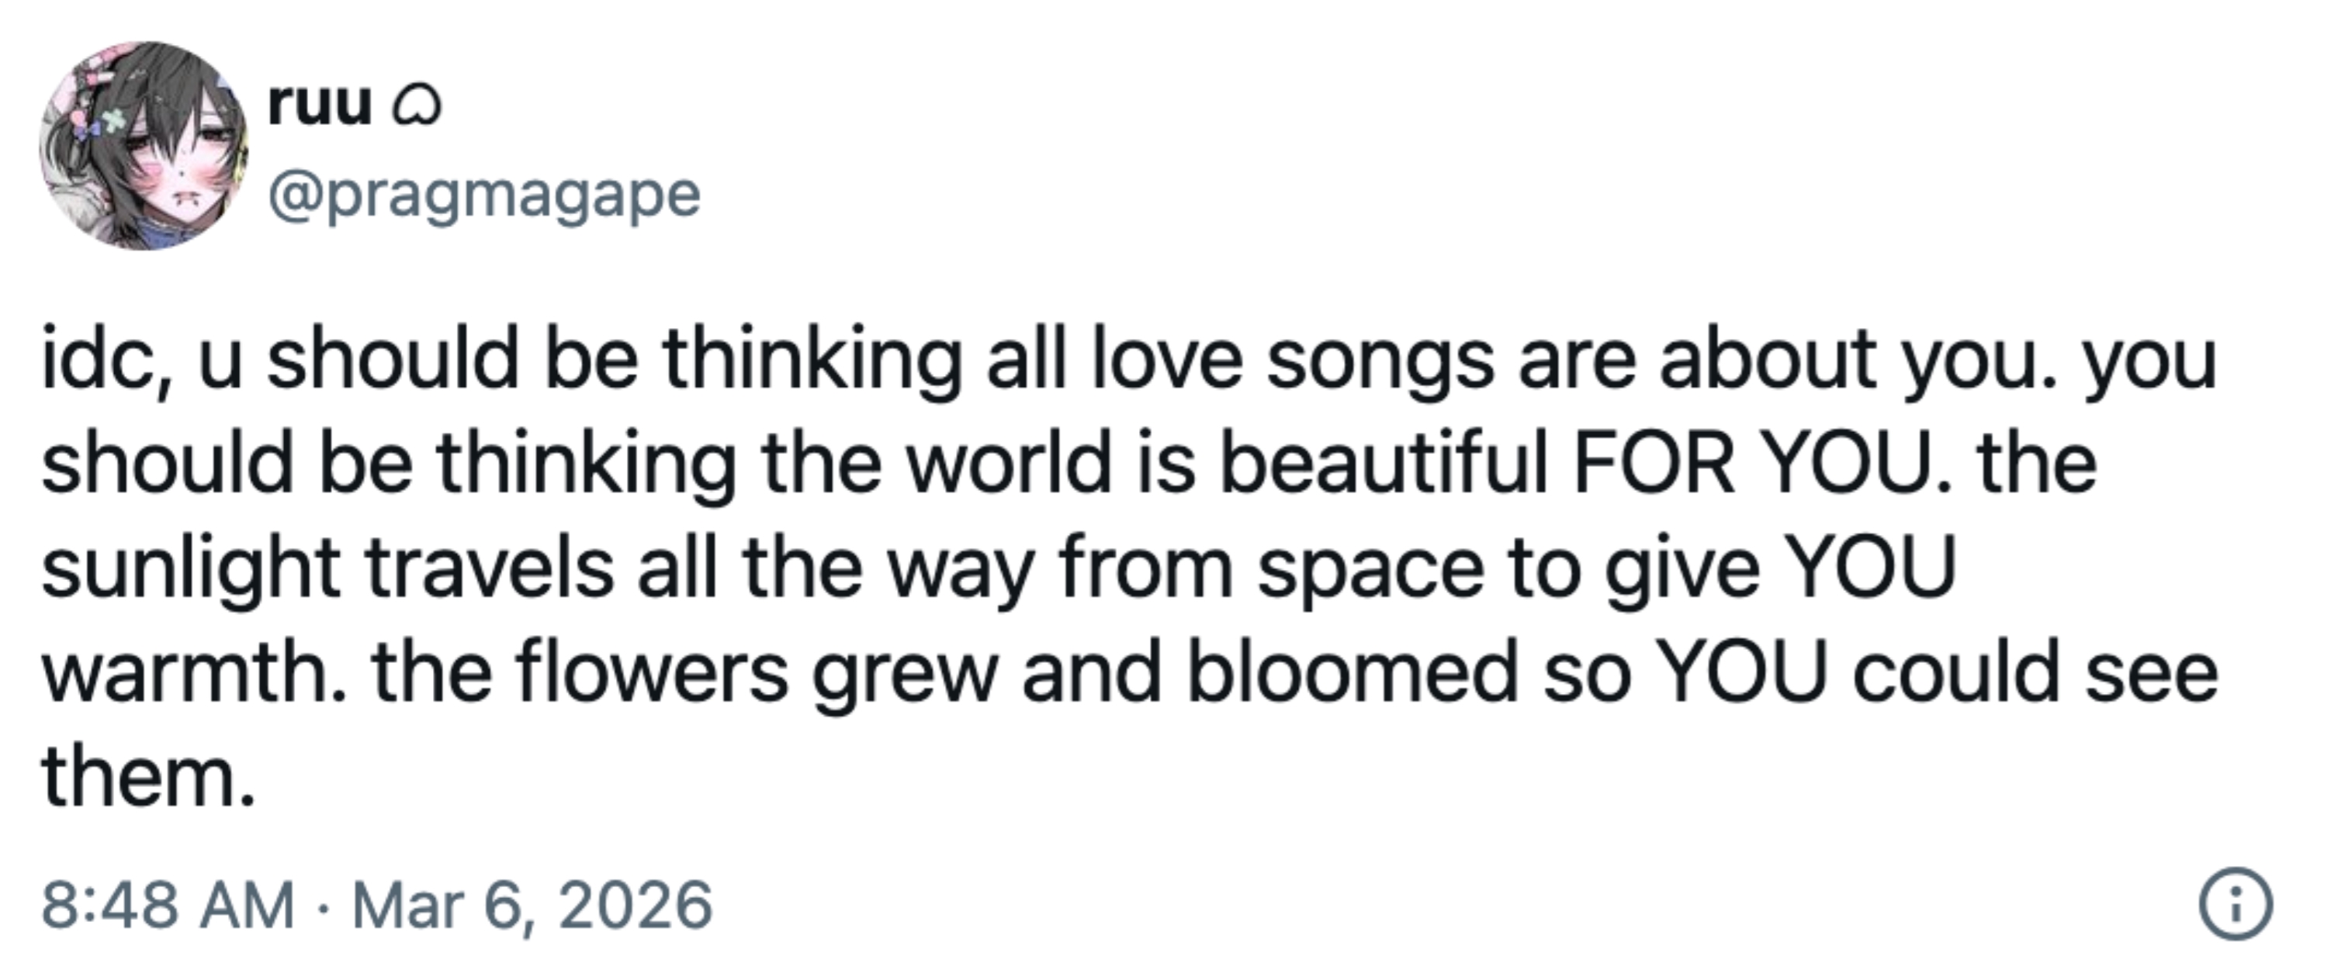Screen dimensions: 2327x967
Task: Click the word world in the tweet
Action: (x=1008, y=464)
